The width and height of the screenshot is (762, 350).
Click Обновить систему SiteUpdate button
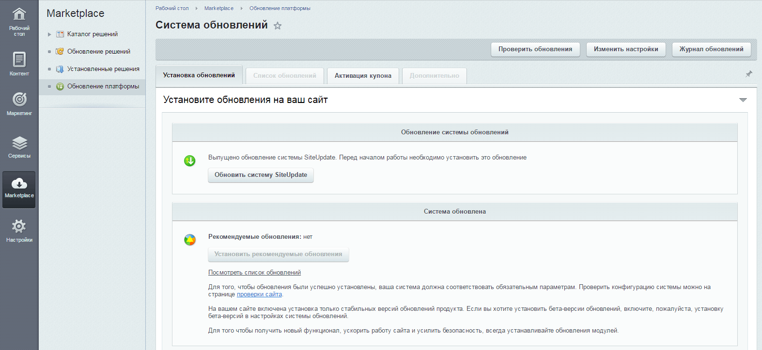[261, 175]
